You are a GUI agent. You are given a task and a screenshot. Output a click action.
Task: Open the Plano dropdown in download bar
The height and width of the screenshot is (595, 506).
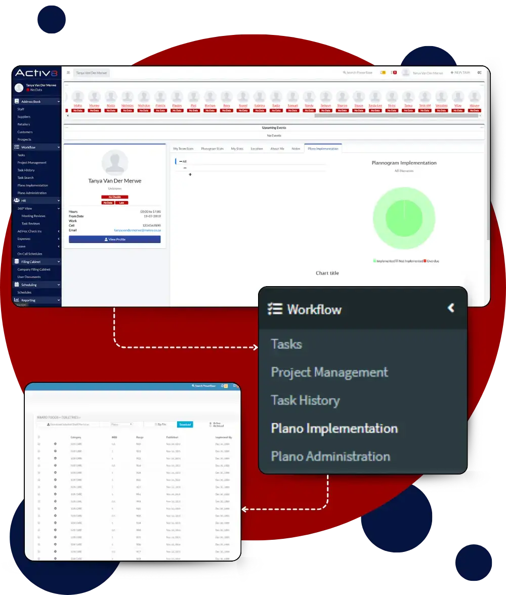tap(121, 424)
